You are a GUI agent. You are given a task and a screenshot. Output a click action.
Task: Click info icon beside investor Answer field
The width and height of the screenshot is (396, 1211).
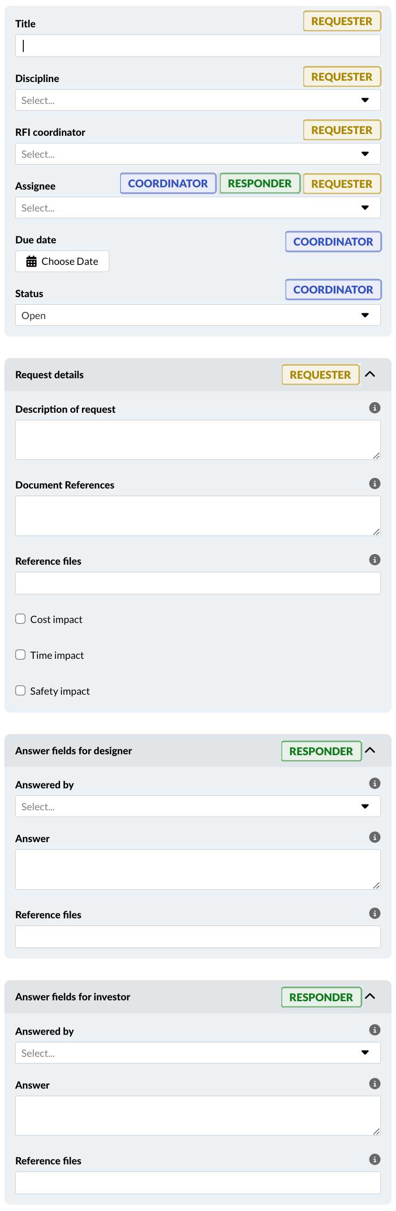374,1084
